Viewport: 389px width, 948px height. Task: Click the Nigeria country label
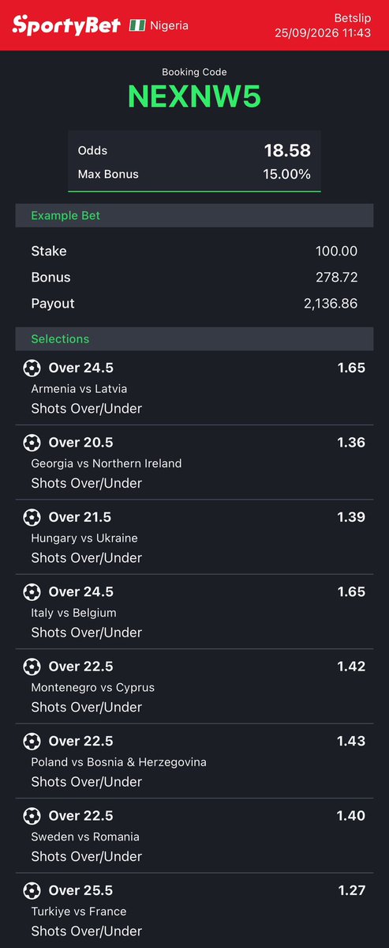169,25
